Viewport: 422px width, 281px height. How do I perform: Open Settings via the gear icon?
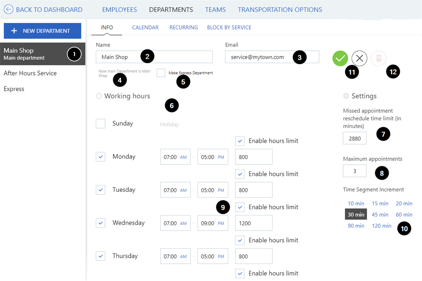point(346,96)
